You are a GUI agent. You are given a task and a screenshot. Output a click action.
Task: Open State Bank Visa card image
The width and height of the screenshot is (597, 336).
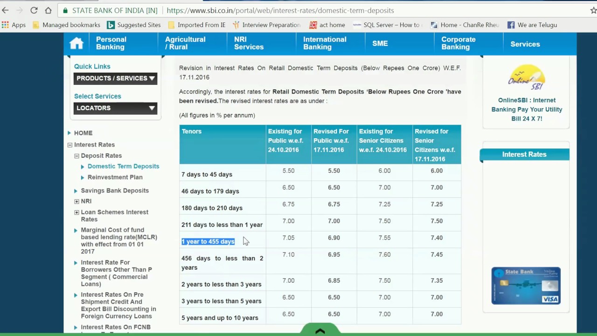click(x=526, y=286)
